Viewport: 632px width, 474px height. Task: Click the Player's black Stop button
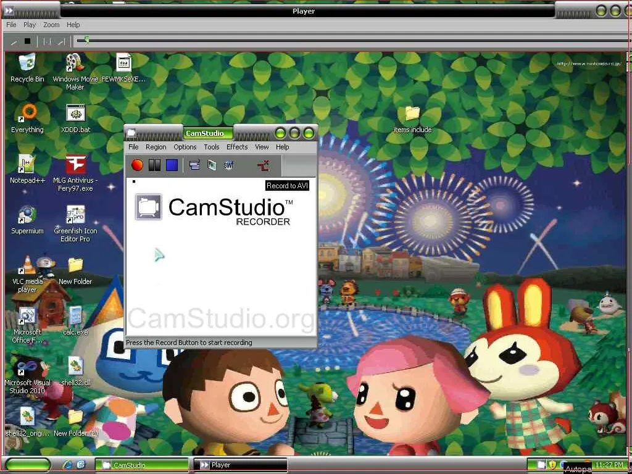click(x=27, y=41)
